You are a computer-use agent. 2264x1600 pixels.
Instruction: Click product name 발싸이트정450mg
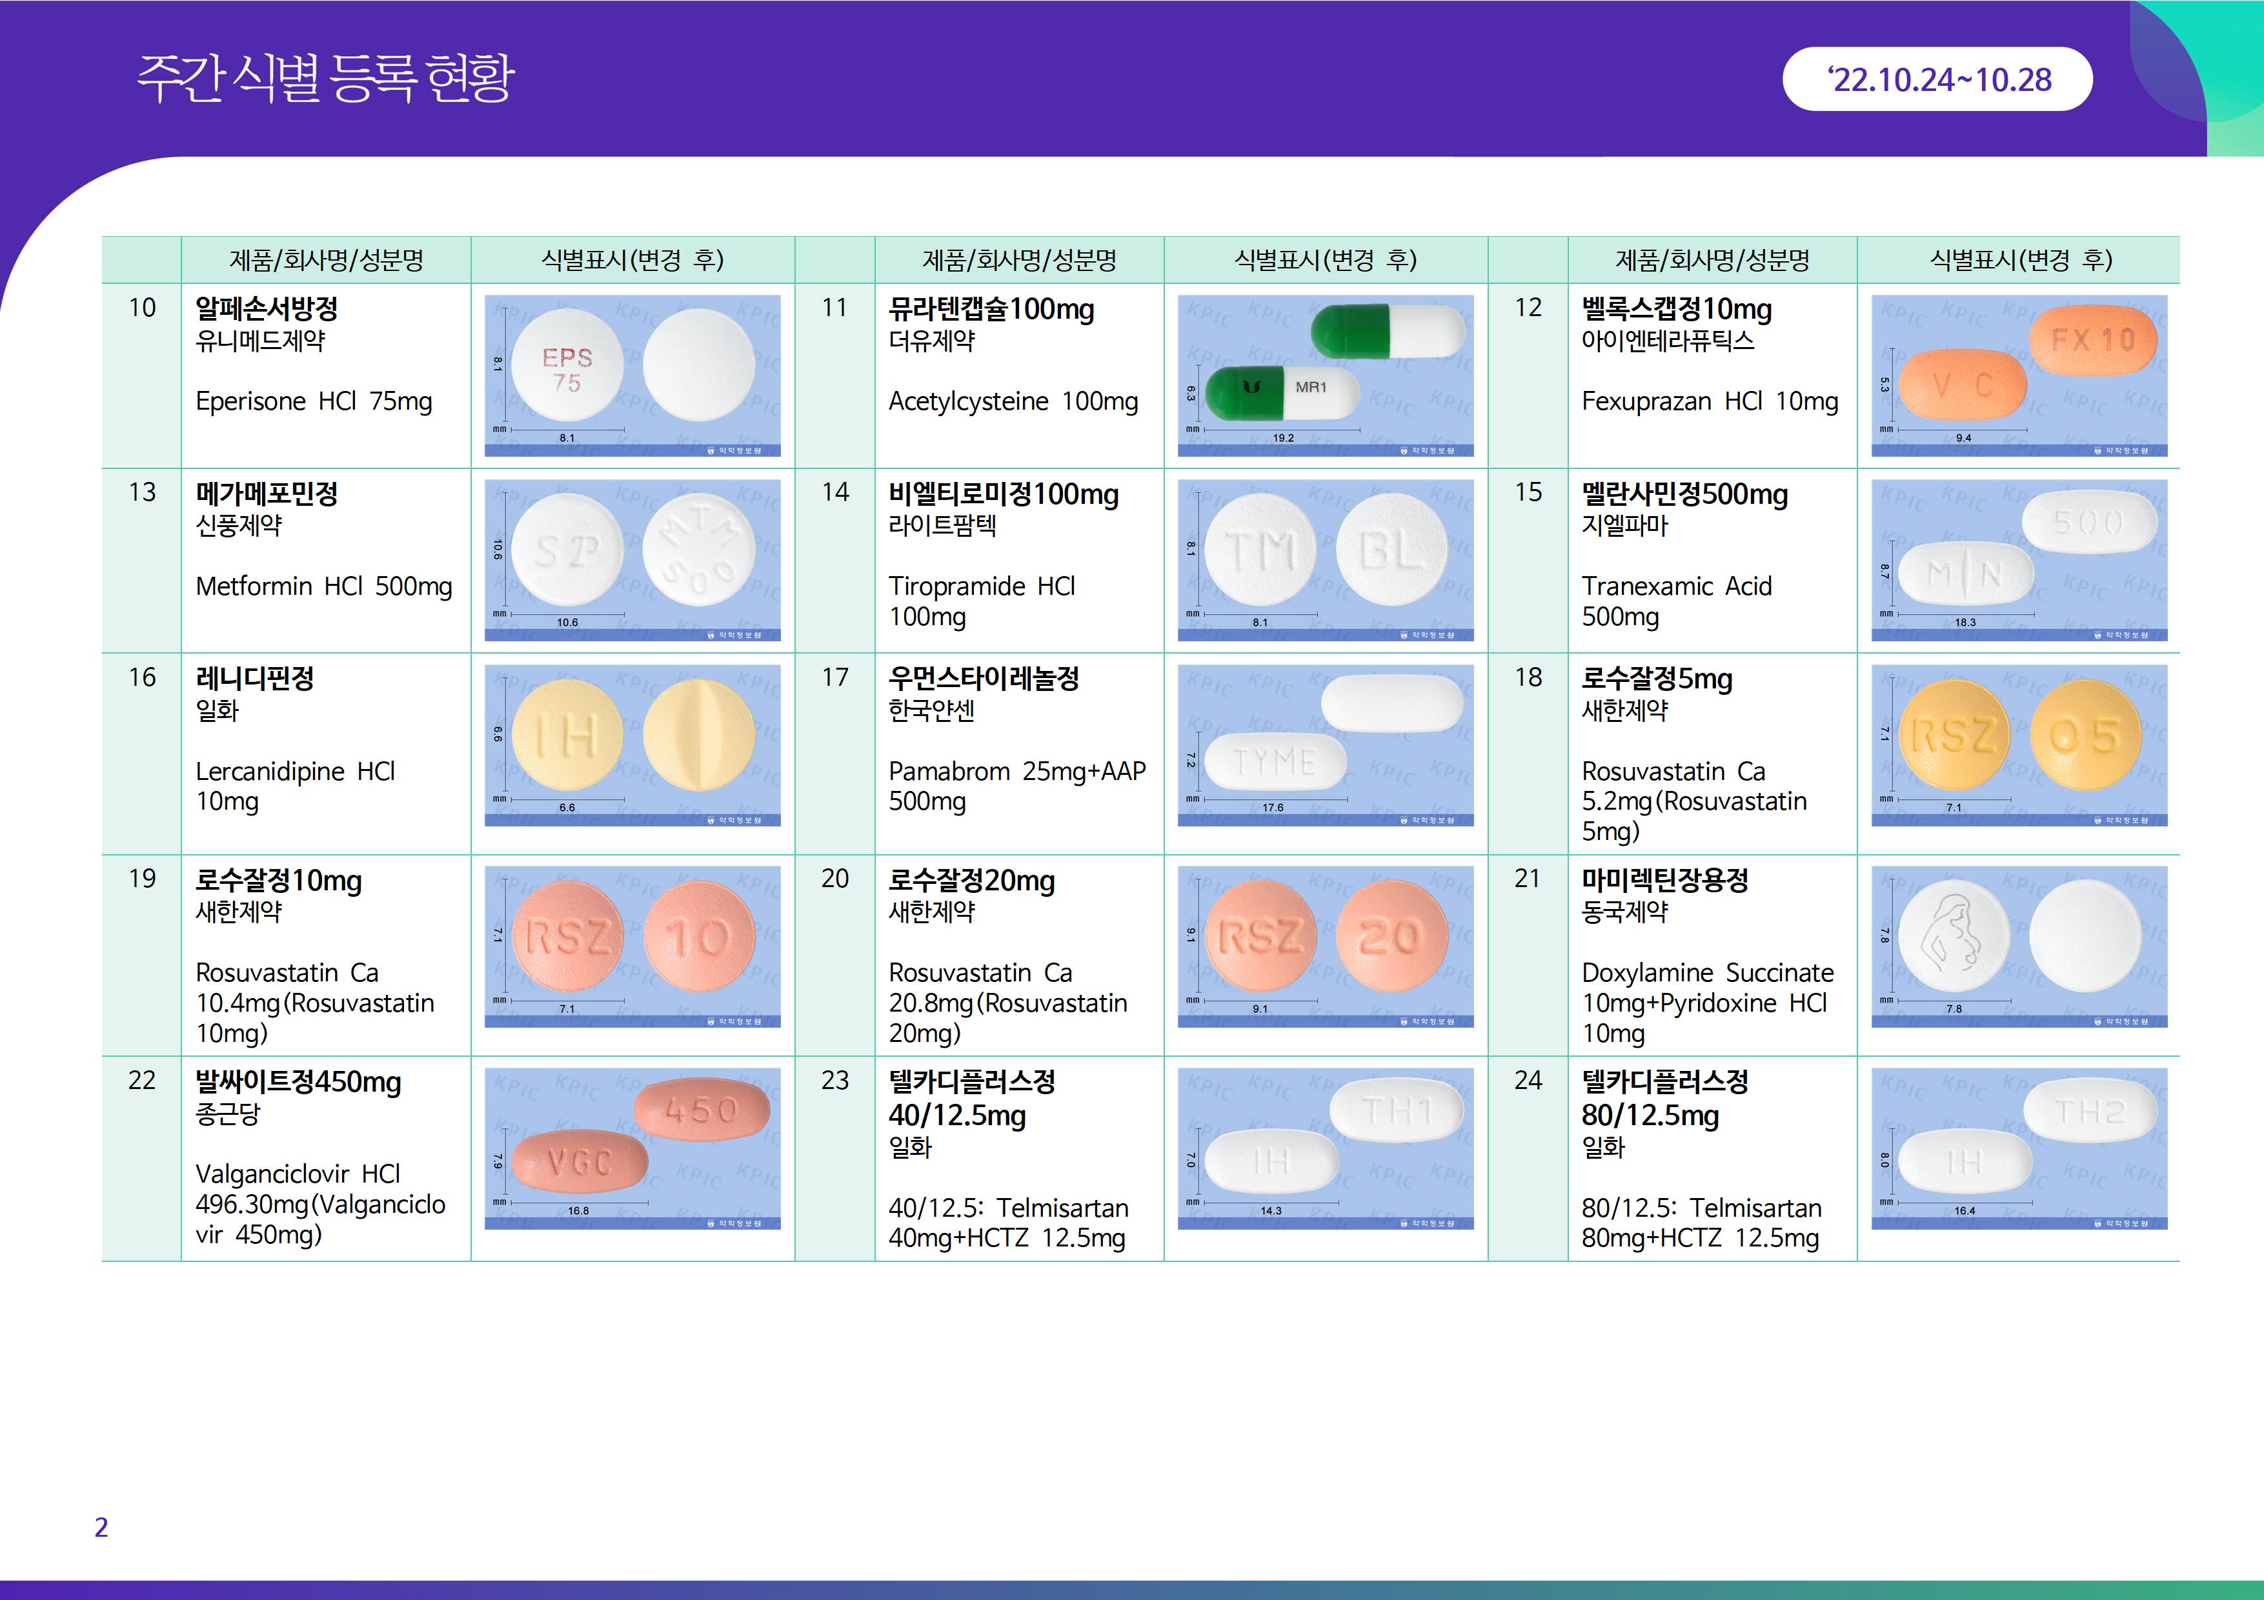298,1081
